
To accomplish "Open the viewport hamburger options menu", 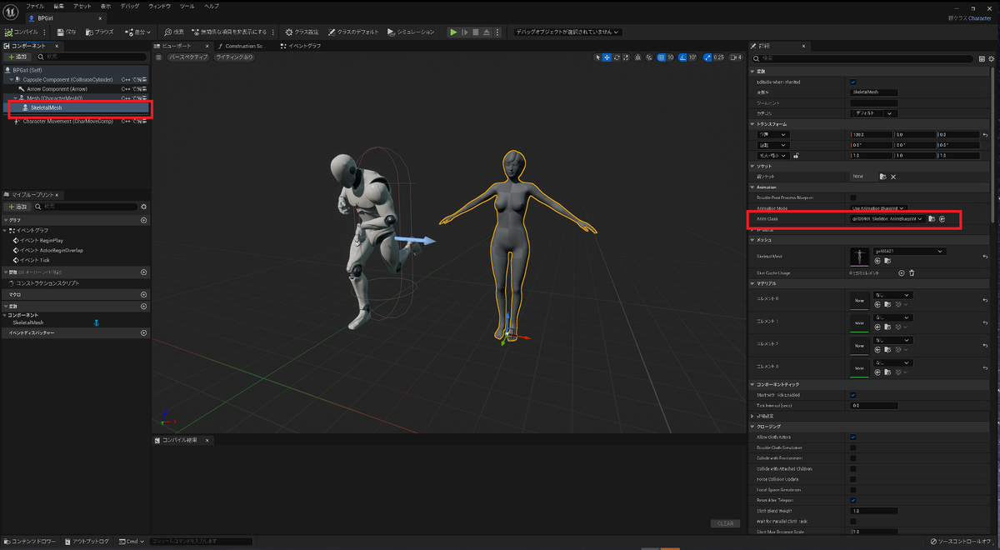I will point(159,57).
